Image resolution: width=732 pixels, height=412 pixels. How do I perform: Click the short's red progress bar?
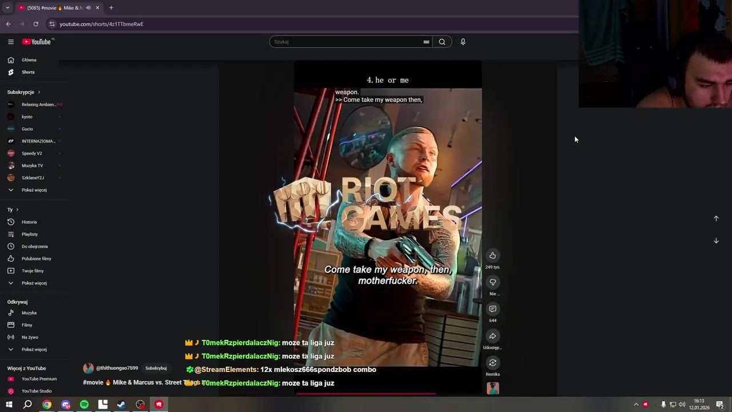click(366, 394)
